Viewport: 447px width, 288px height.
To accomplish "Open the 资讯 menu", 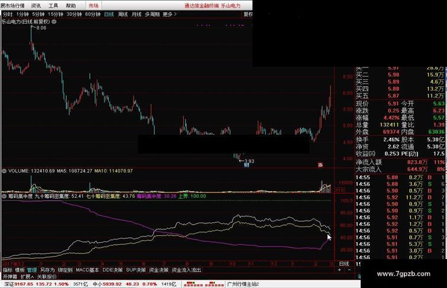I will tap(35, 5).
